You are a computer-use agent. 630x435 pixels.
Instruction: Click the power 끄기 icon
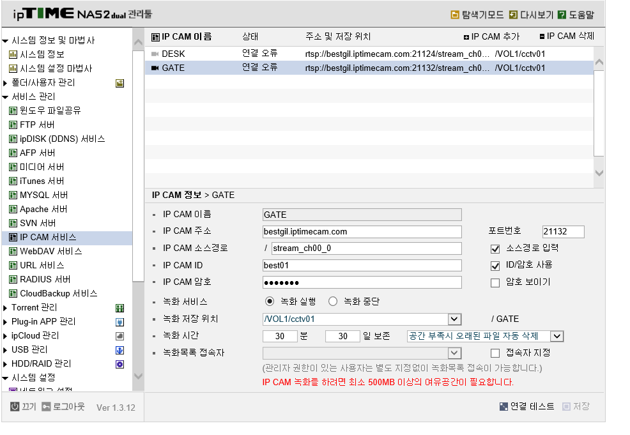point(15,406)
